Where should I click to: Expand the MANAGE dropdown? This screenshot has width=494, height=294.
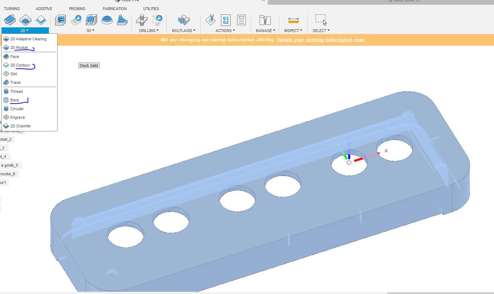pos(266,31)
